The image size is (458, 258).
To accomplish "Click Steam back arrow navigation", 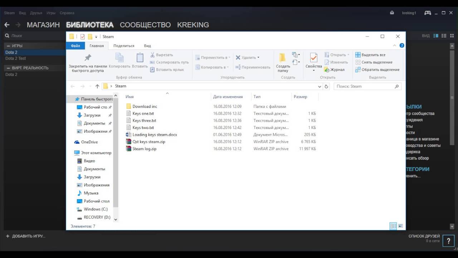I will coord(6,25).
